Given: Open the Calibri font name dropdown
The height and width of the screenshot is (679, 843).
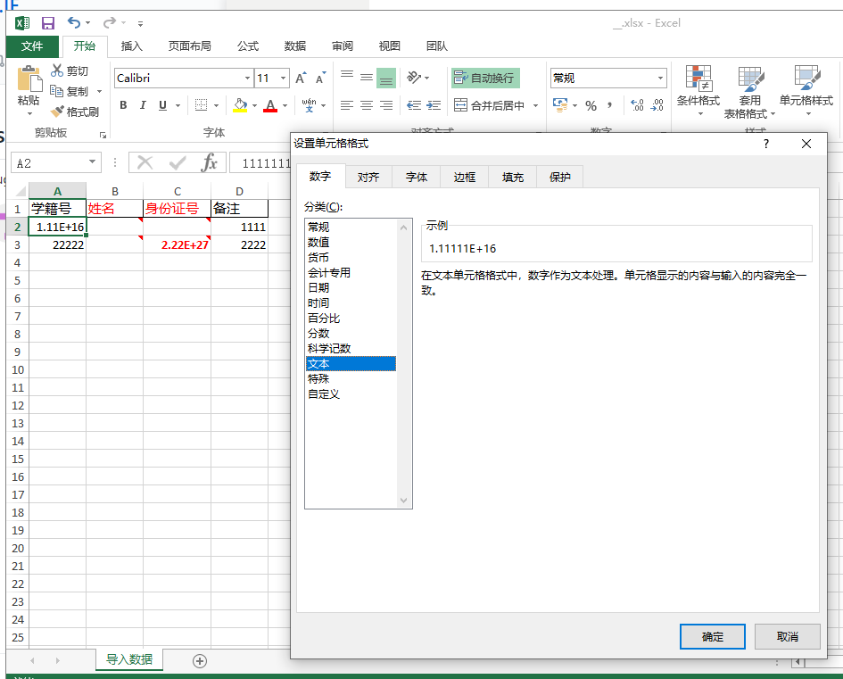Looking at the screenshot, I should [x=247, y=78].
